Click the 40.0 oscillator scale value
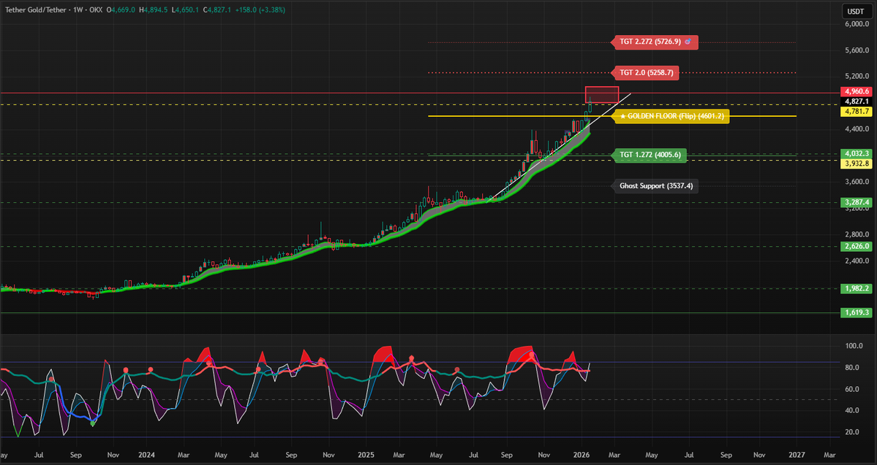The width and height of the screenshot is (877, 465). point(852,410)
